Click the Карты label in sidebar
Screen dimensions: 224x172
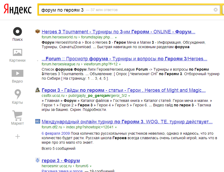[x=18, y=102]
